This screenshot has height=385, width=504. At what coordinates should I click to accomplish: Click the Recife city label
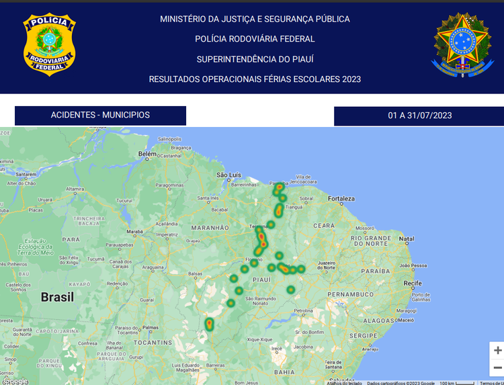click(x=413, y=283)
